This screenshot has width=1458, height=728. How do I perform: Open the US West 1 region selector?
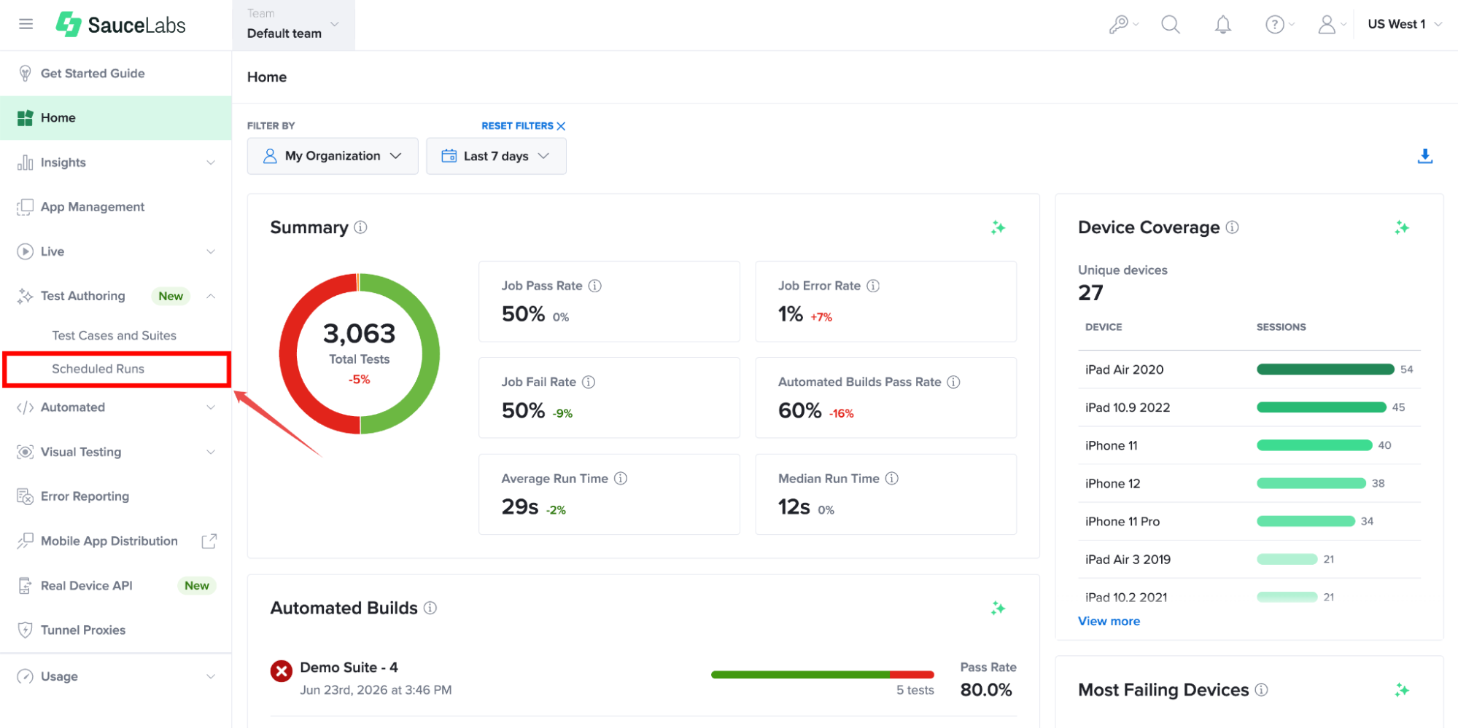coord(1404,24)
